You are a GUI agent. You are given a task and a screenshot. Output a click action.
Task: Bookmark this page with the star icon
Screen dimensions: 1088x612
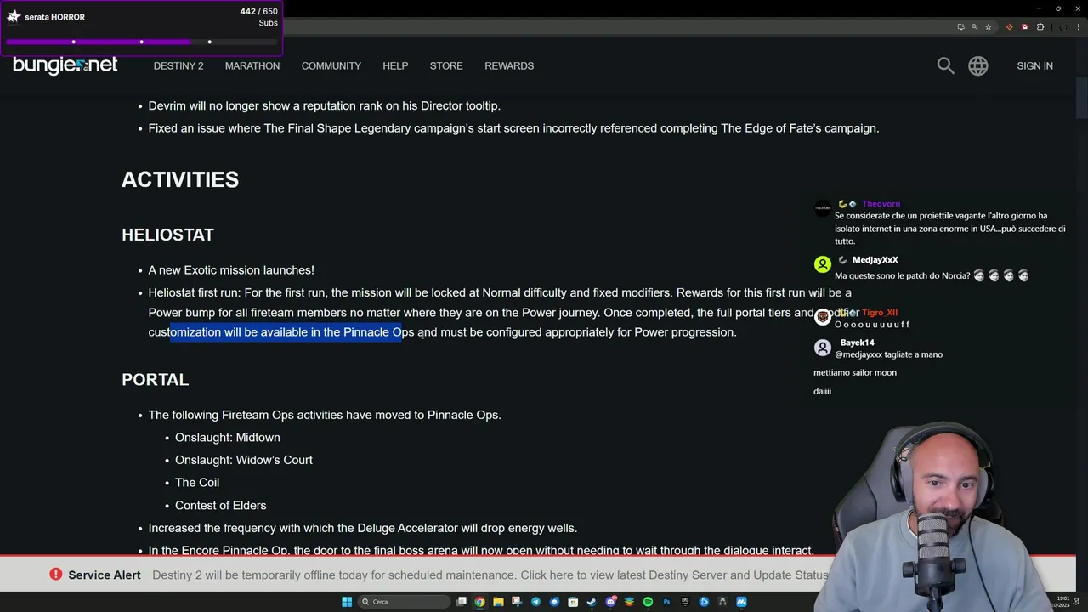(988, 26)
